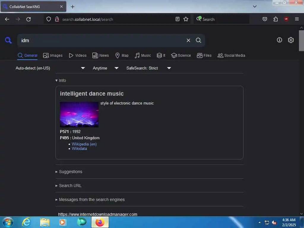Open the extensions puzzle icon
304x228 pixels.
point(275,19)
